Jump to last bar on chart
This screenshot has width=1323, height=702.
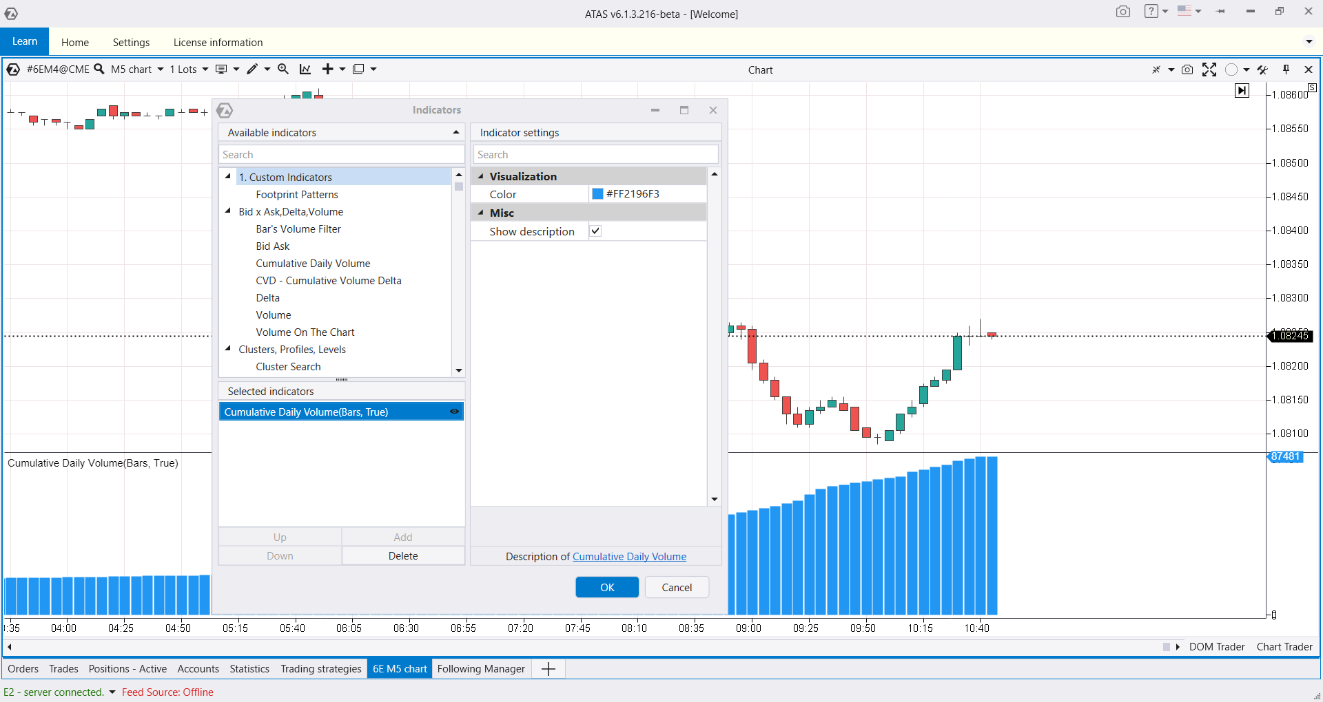1242,91
